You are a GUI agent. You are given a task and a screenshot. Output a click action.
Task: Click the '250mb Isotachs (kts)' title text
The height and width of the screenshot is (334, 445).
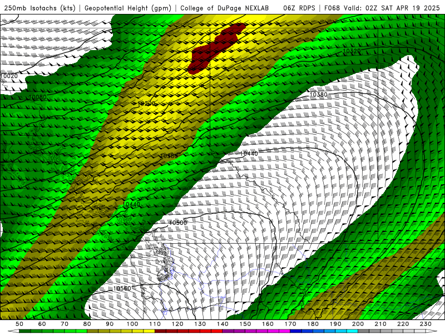[x=40, y=8]
